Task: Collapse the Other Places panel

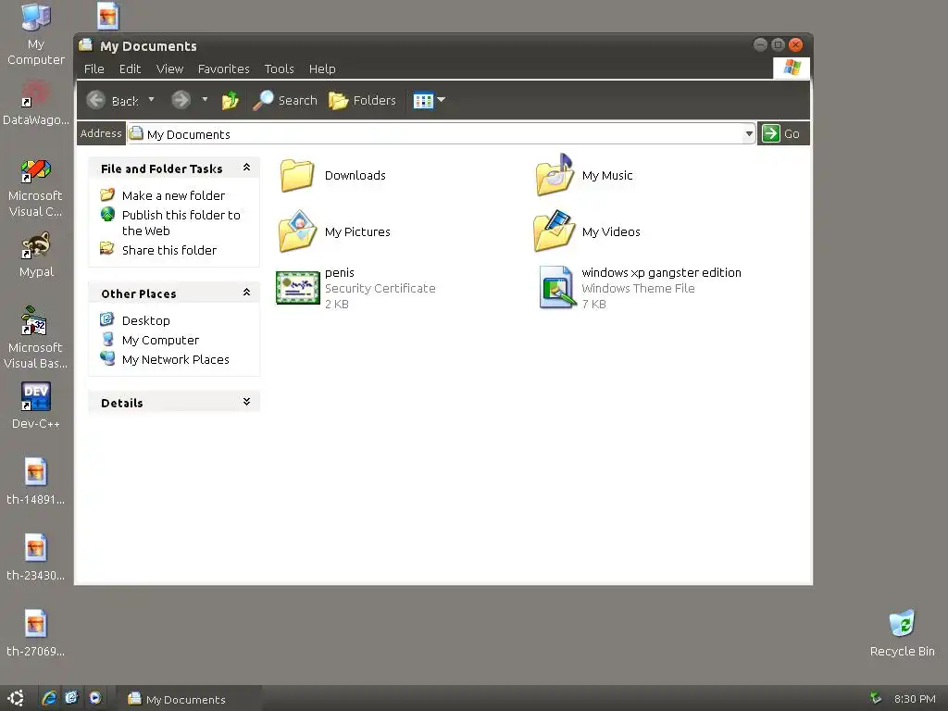Action: (x=246, y=293)
